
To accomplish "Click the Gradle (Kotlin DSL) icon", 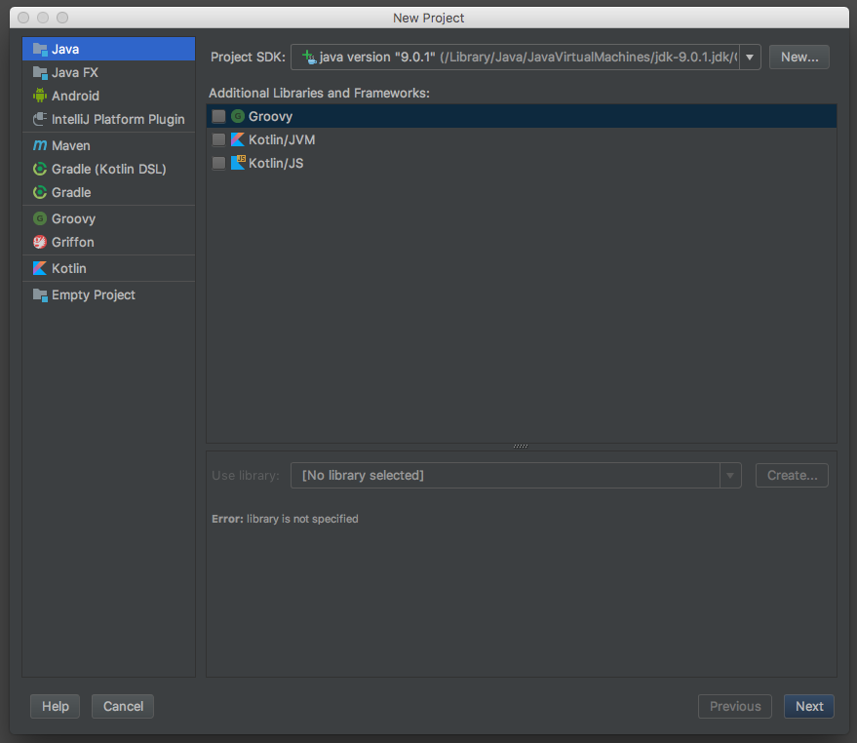I will [40, 169].
